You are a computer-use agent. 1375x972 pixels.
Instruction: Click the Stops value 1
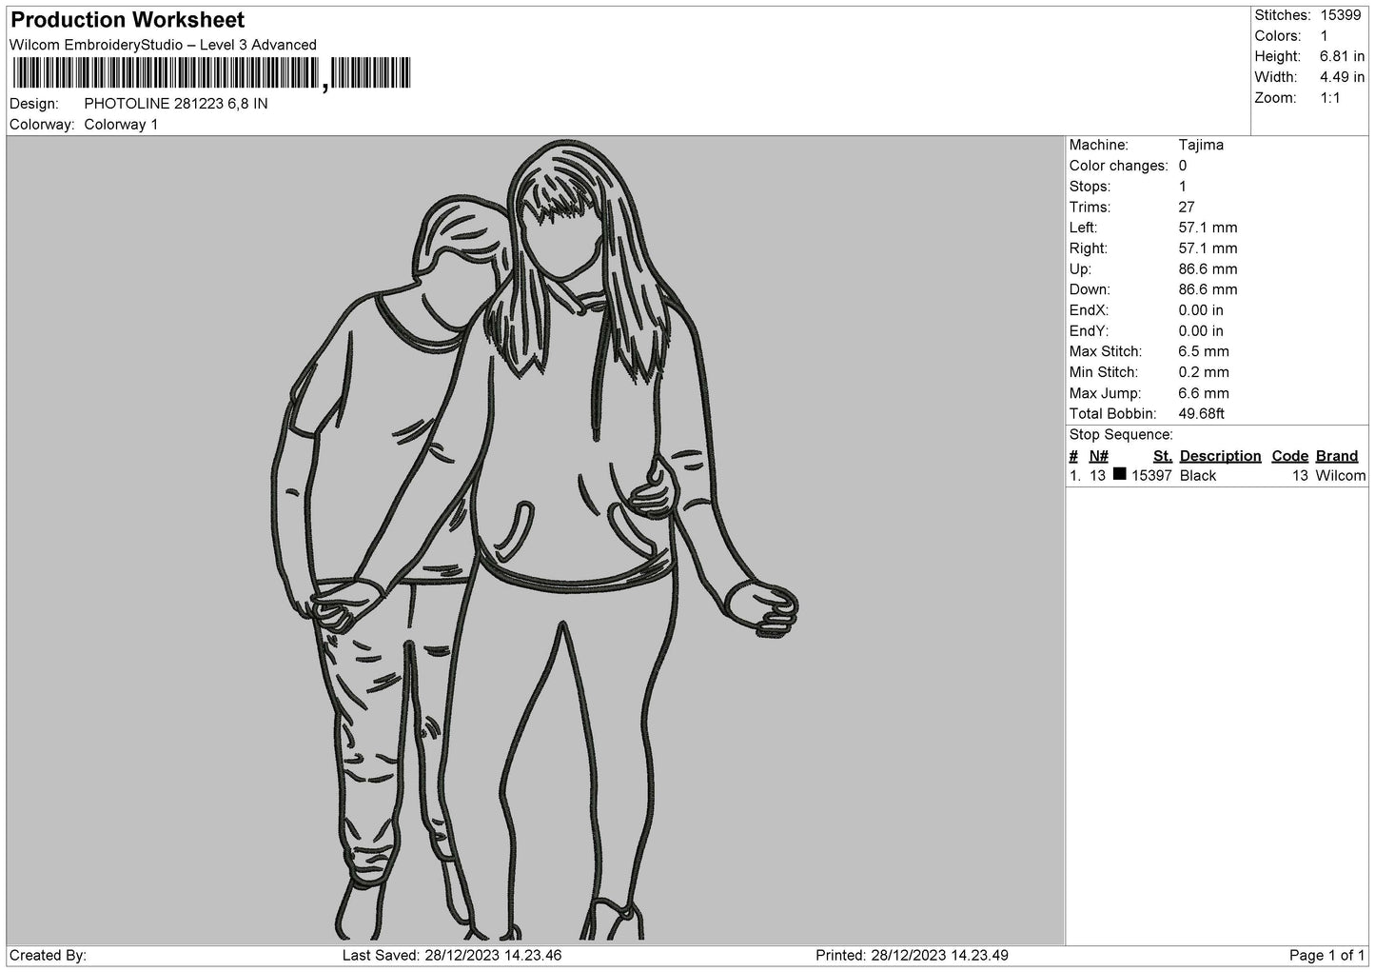tap(1183, 187)
